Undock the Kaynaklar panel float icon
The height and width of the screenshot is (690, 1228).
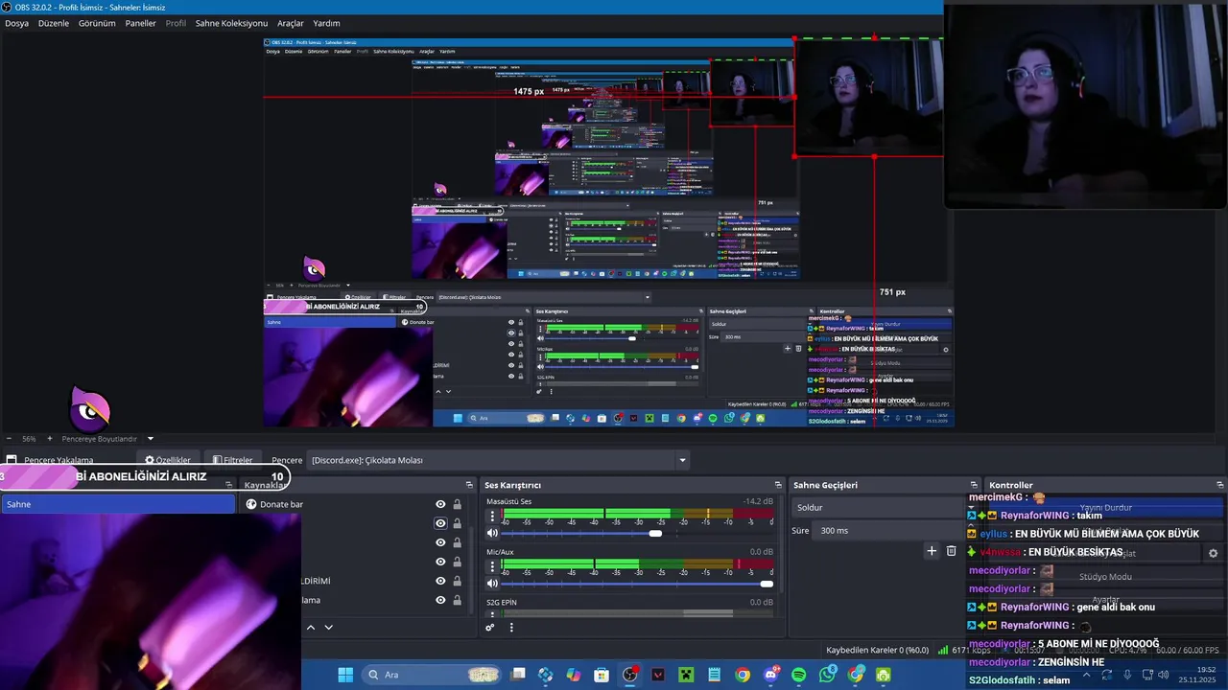tap(469, 485)
